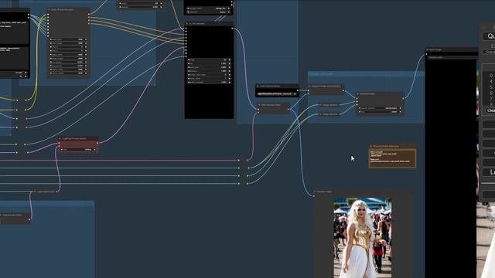Decrease the first widget value in KSampler-style node

(x=189, y=60)
